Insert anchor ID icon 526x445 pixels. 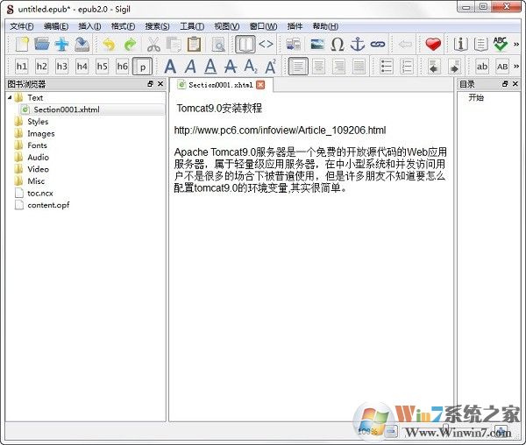click(358, 44)
